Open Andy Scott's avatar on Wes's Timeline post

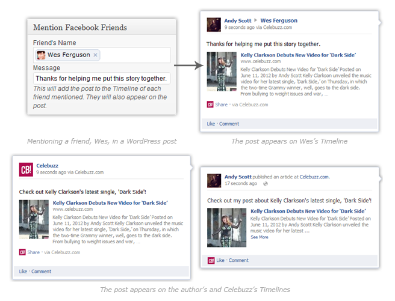coord(214,24)
